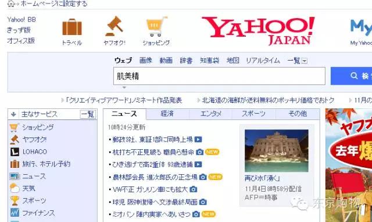
Task: Click the gavel icon in services list
Action: pos(15,139)
